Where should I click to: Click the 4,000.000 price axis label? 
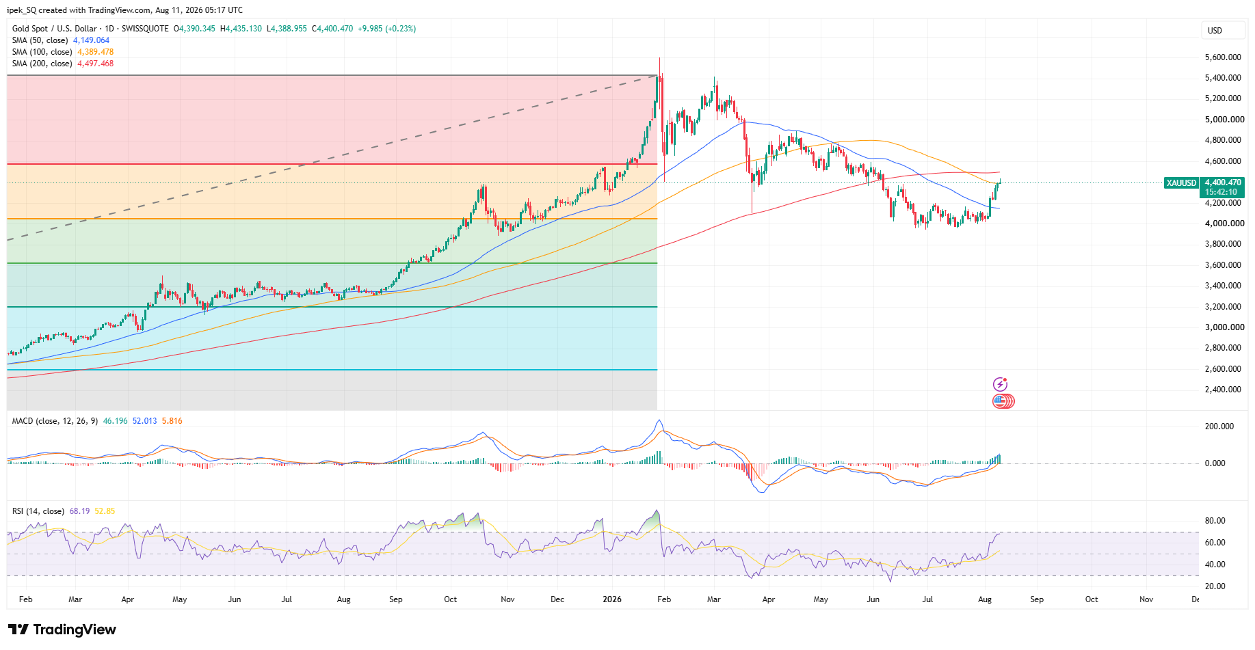coord(1224,224)
